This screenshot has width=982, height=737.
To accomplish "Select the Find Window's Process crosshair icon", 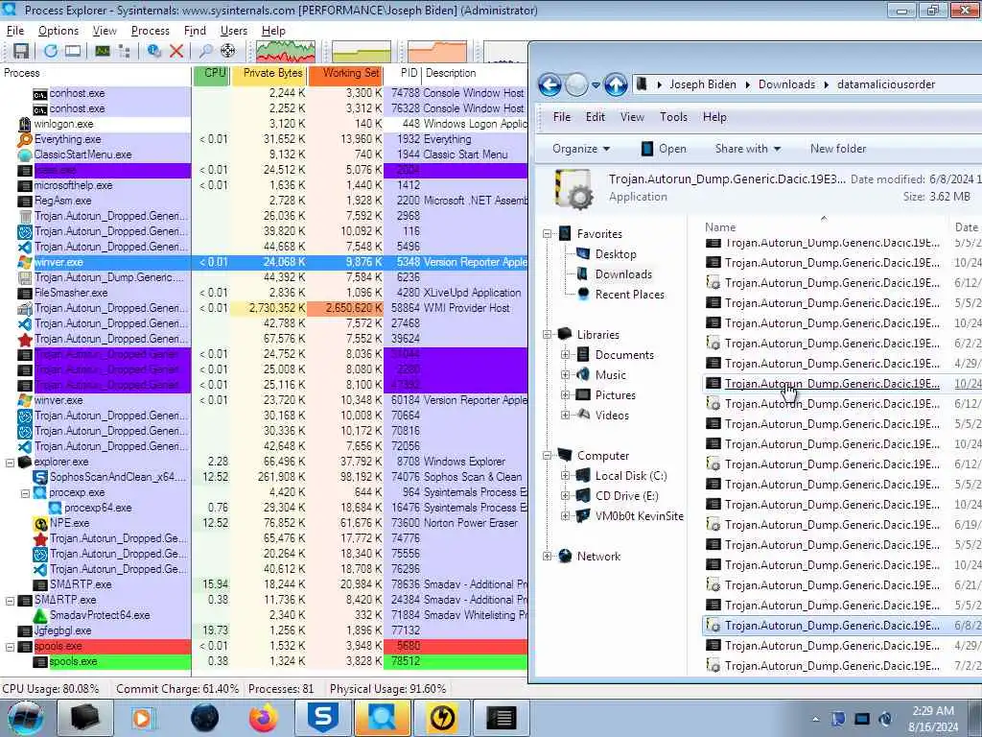I will pos(228,52).
